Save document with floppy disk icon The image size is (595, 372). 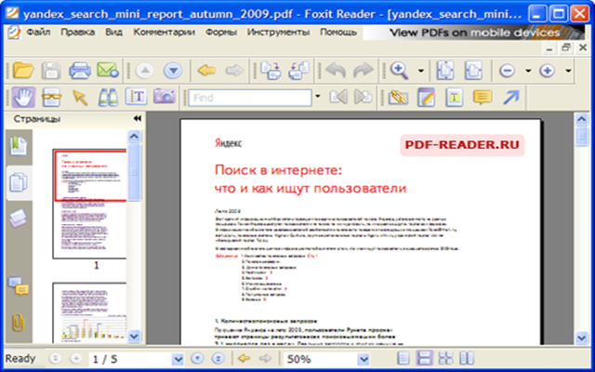51,71
